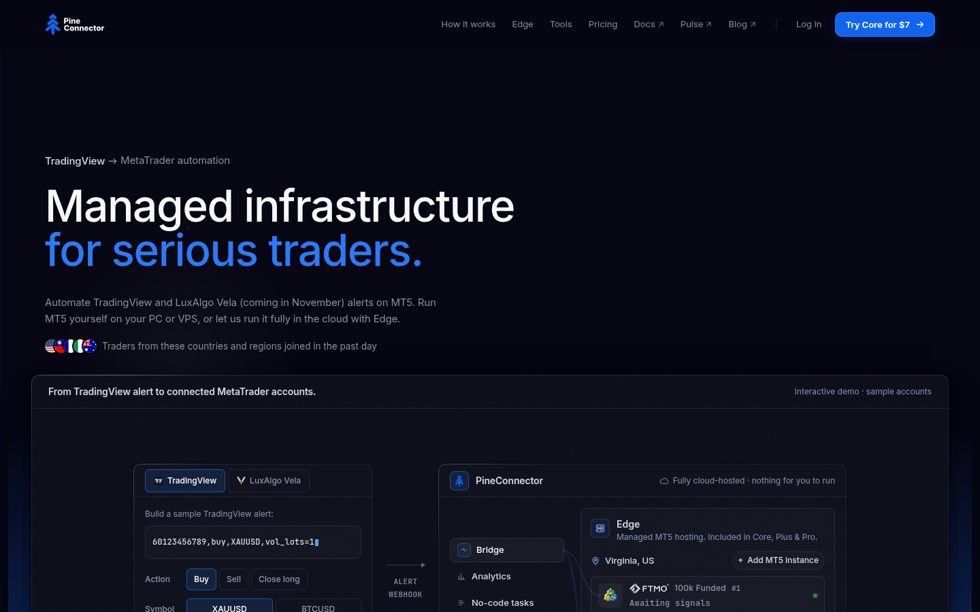Viewport: 980px width, 612px height.
Task: Select the TradingView tab
Action: (185, 481)
